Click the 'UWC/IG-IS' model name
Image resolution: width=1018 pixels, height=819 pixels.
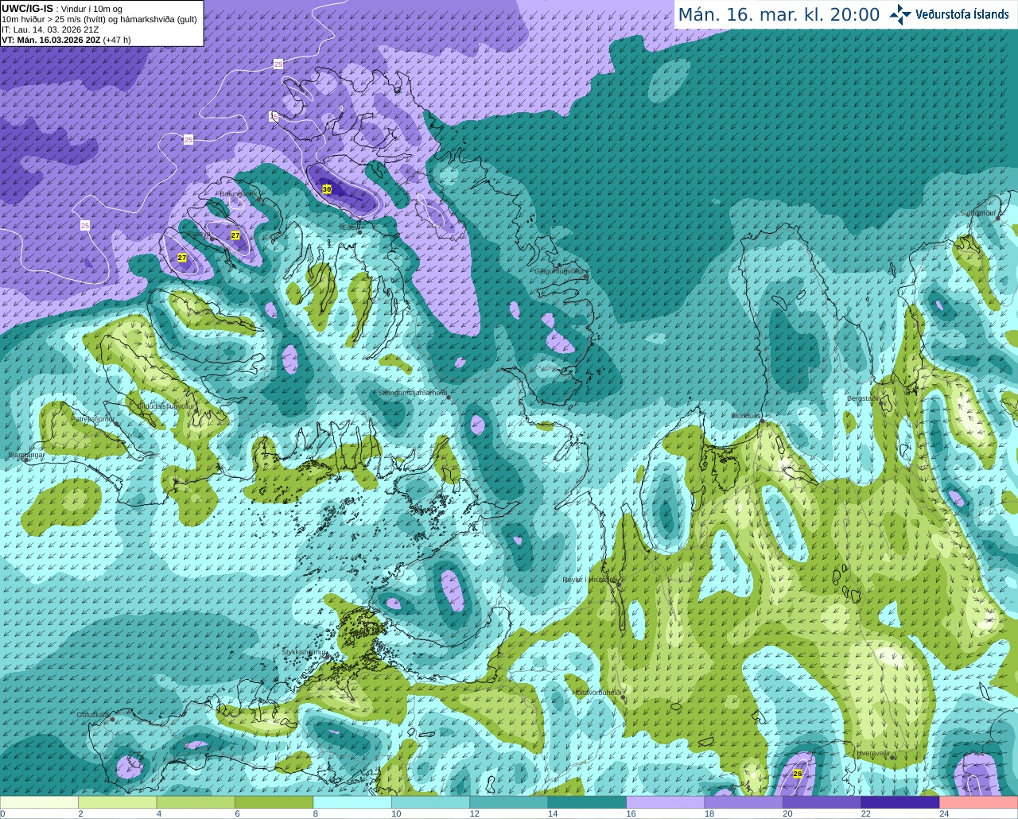[27, 8]
